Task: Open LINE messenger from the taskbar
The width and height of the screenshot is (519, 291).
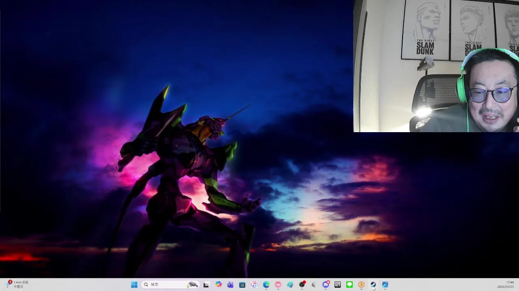Action: (x=350, y=285)
